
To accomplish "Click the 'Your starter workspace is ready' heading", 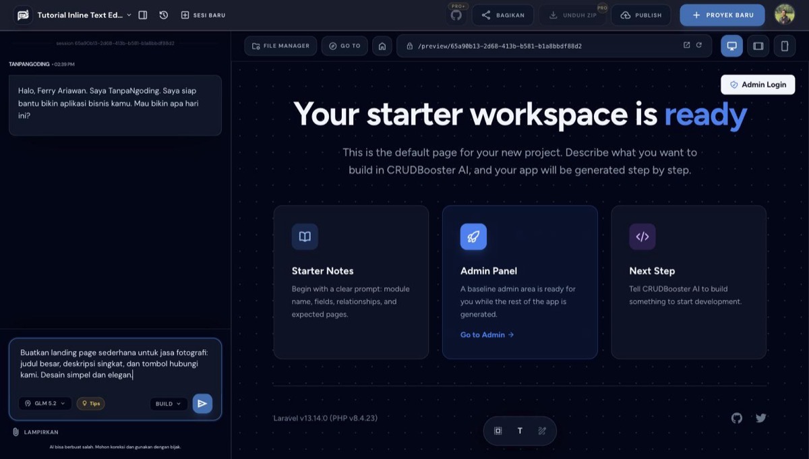I will [520, 114].
